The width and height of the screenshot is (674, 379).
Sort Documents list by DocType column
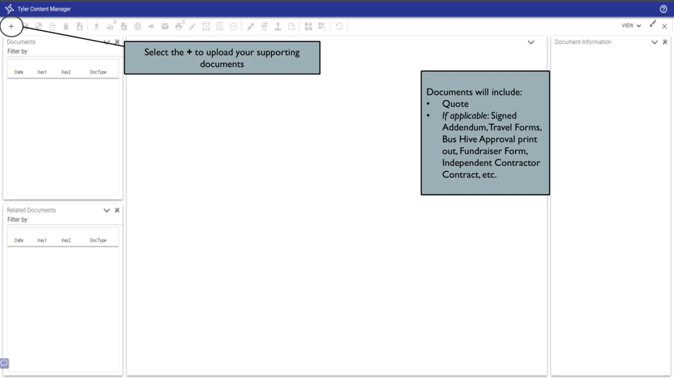pyautogui.click(x=98, y=72)
